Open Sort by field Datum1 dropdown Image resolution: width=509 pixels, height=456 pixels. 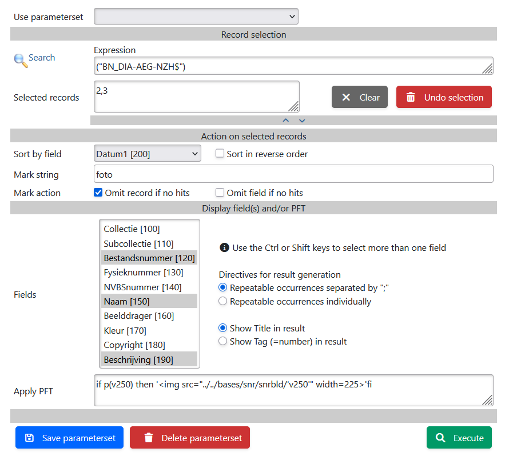point(147,154)
